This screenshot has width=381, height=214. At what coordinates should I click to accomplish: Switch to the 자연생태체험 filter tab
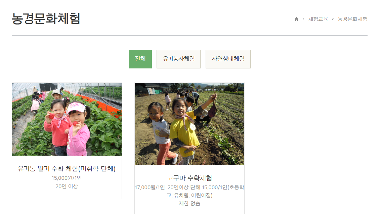[x=228, y=59]
